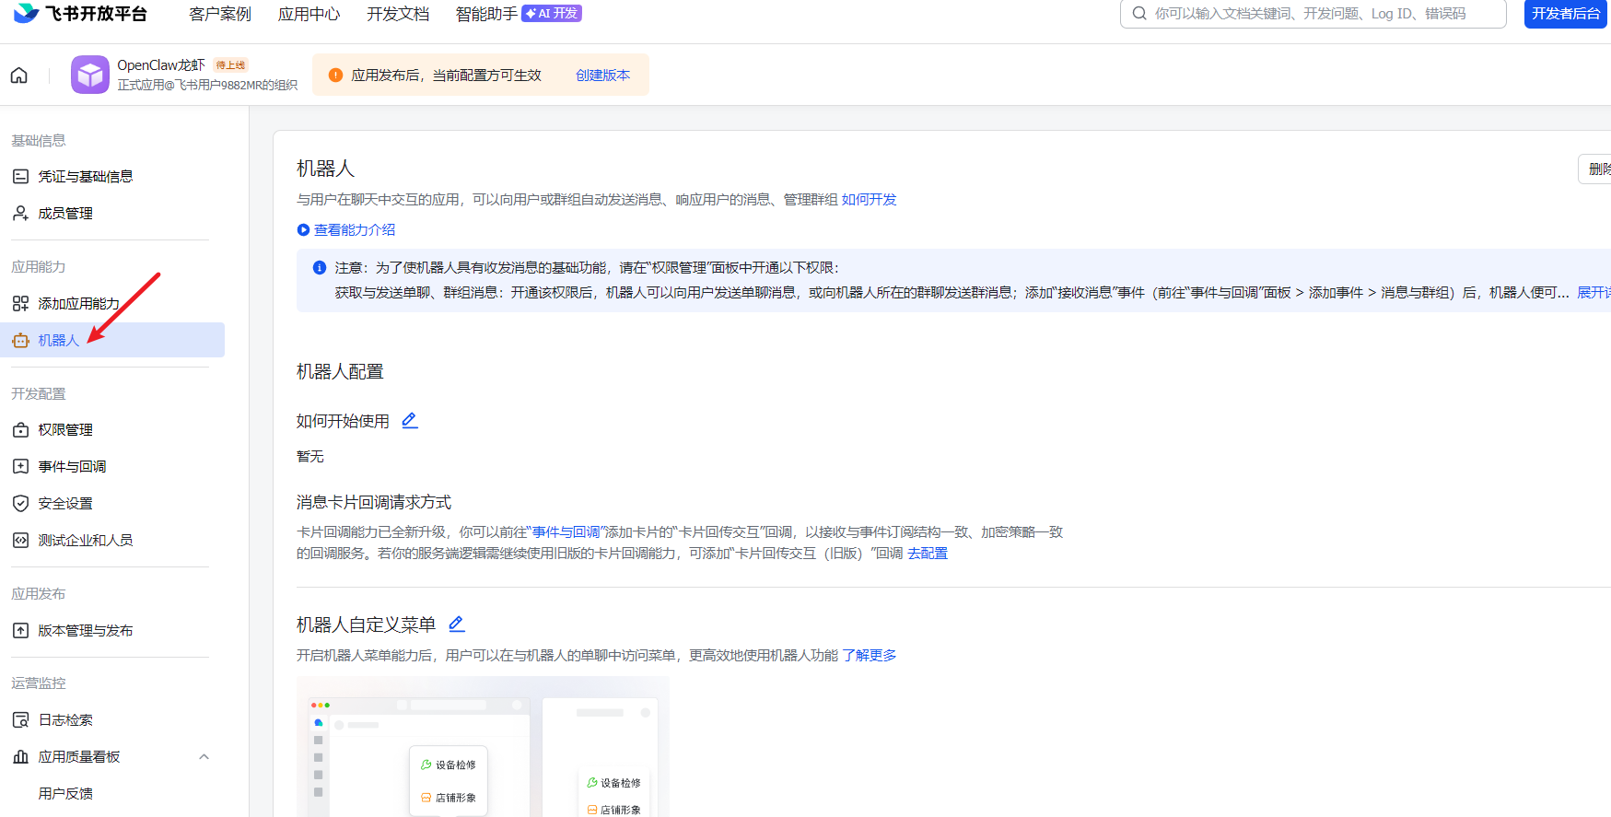Expand the notice via 展开 link
Viewport: 1611px width, 817px height.
point(1593,293)
